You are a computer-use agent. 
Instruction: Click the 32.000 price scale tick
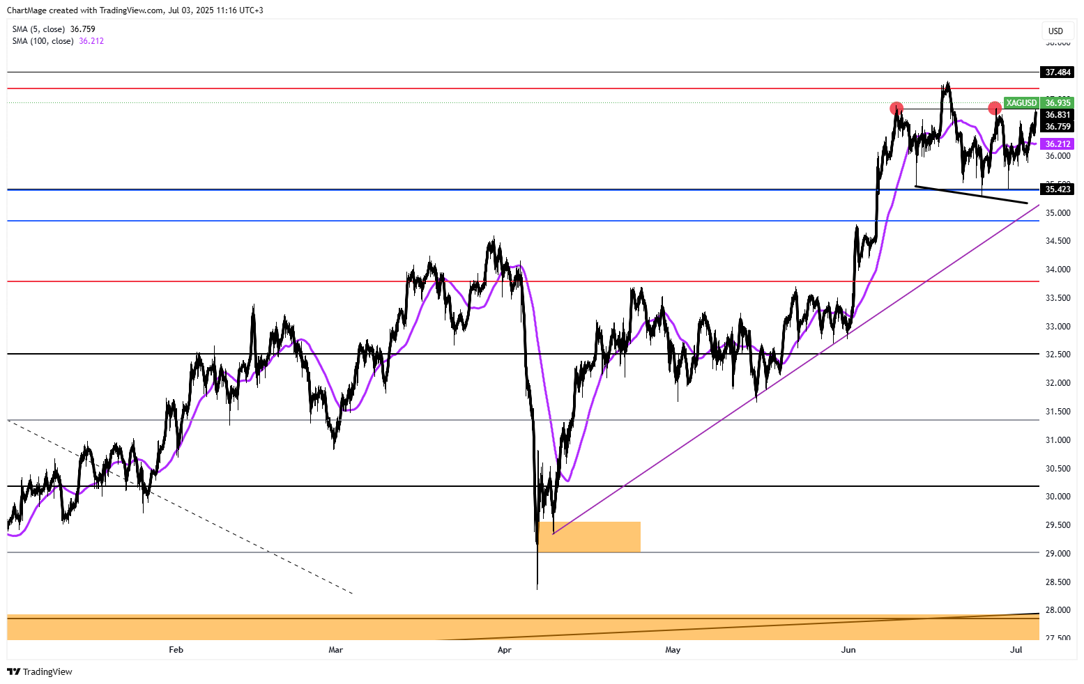[x=1058, y=383]
